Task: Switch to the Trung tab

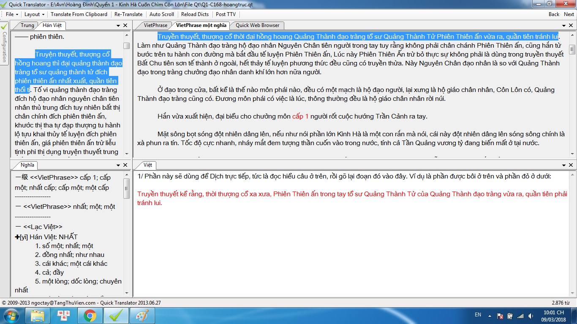Action: (27, 25)
